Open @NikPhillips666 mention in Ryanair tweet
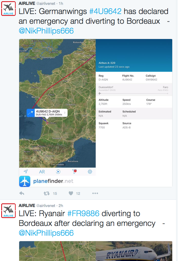This screenshot has height=261, width=178. (46, 233)
